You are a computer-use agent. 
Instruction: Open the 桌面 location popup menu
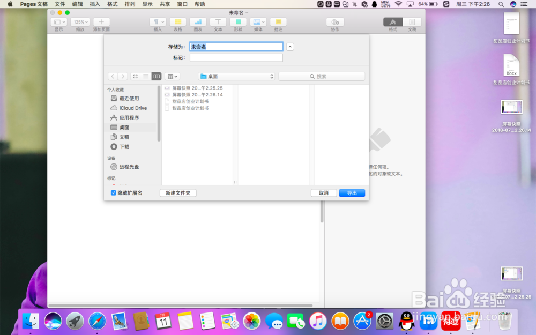point(237,76)
